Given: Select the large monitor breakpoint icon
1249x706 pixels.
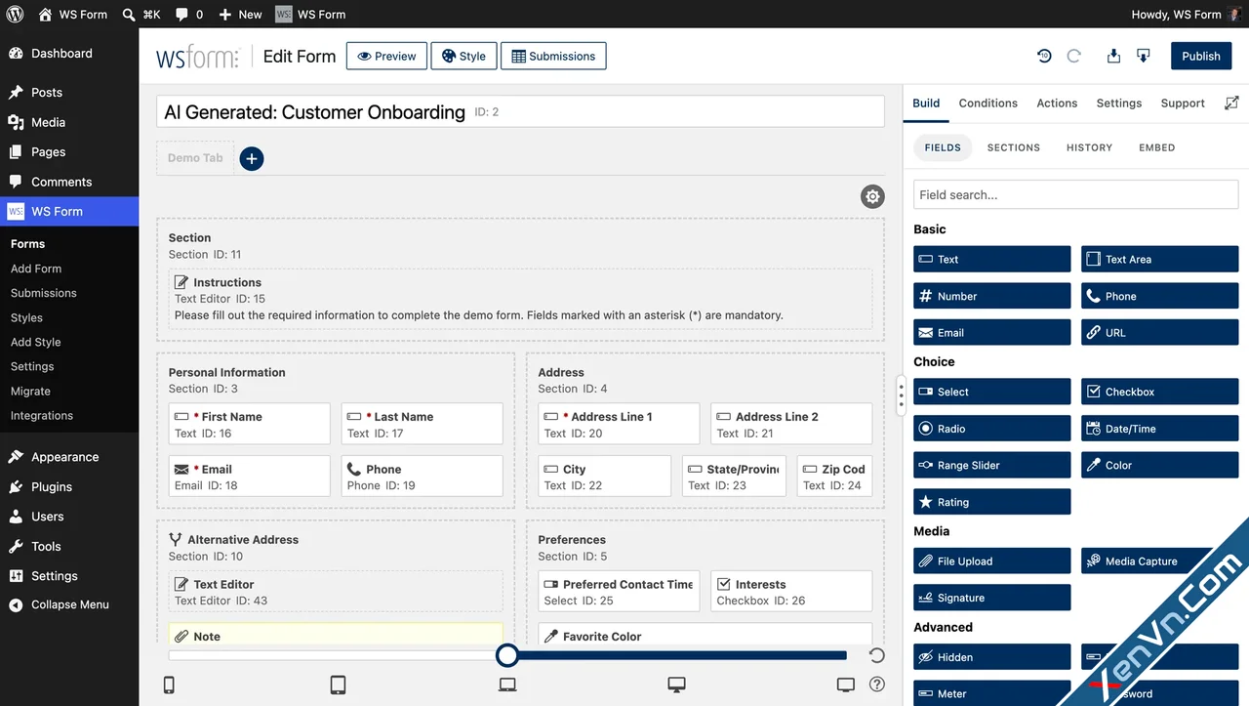Looking at the screenshot, I should (846, 685).
